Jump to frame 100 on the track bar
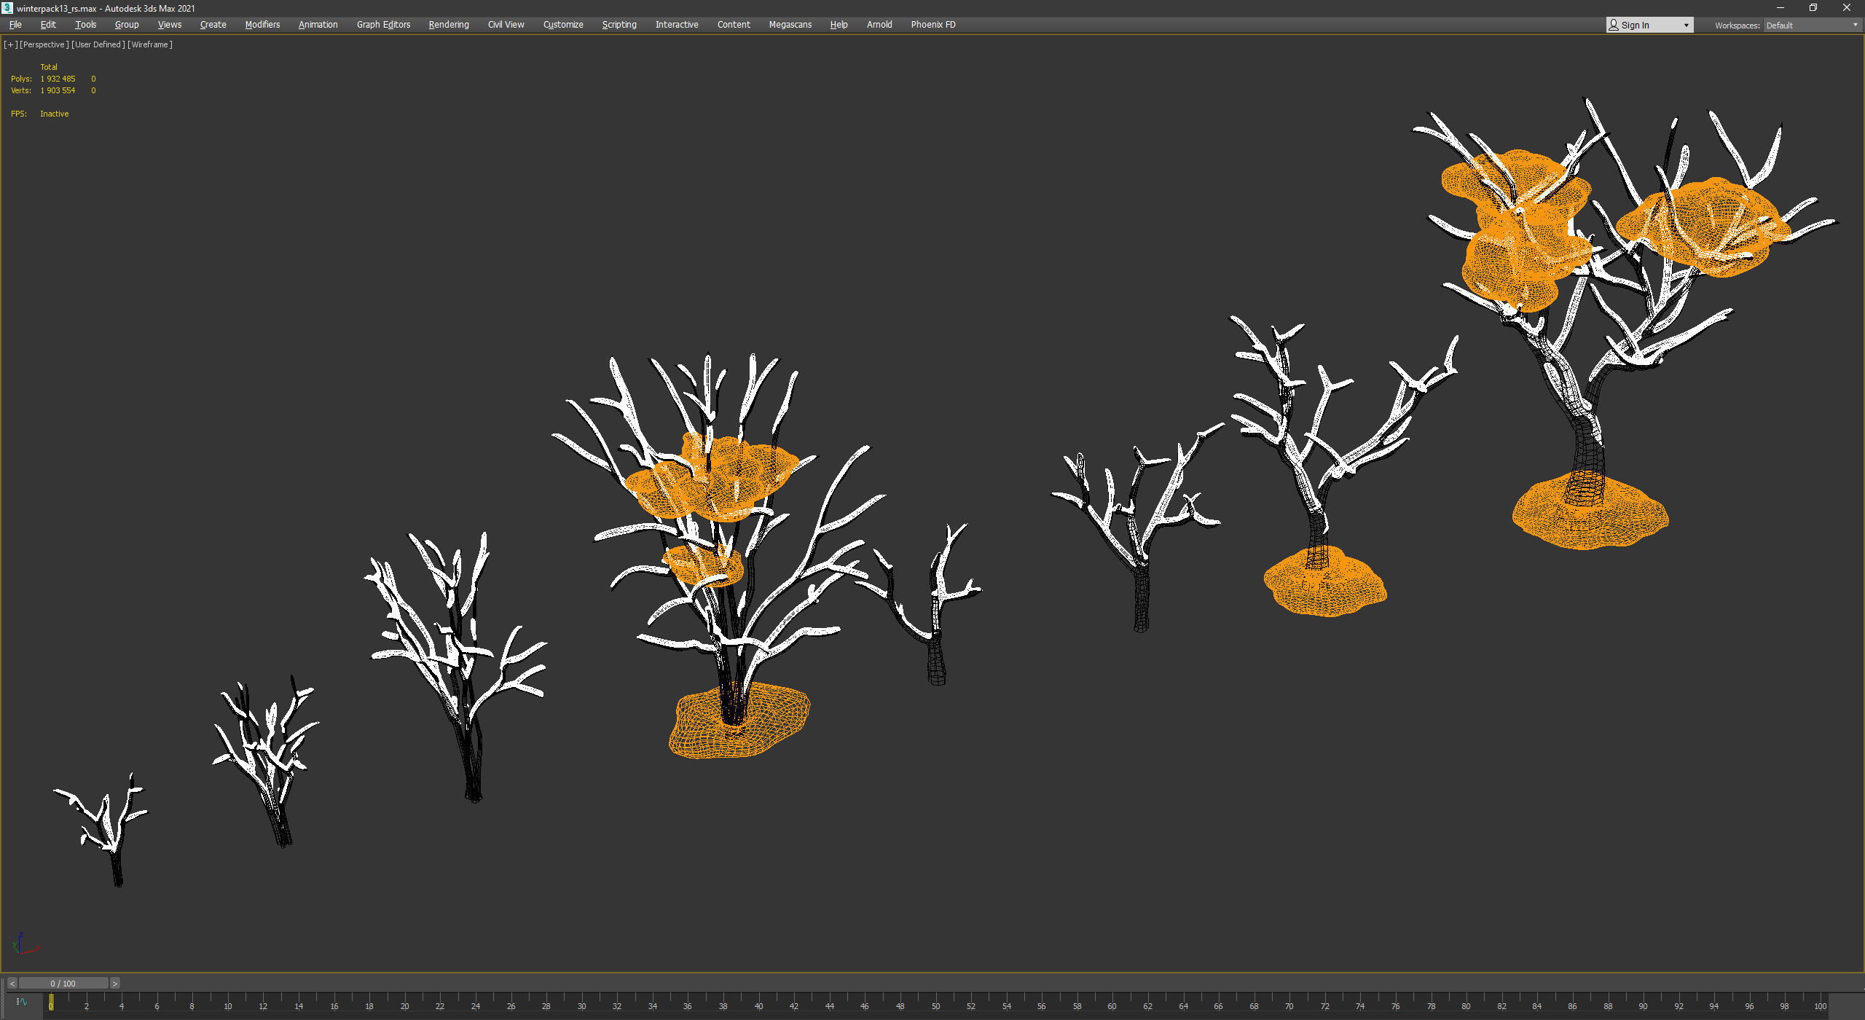 point(1820,1005)
